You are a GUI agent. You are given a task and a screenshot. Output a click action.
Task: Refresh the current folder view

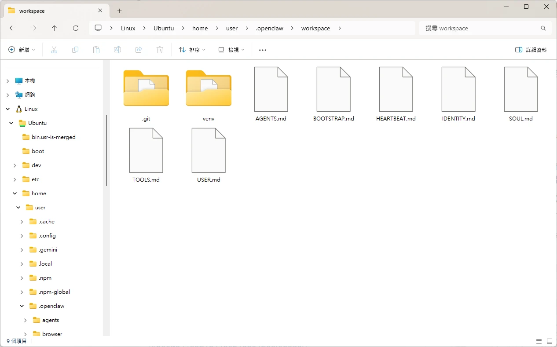tap(76, 28)
